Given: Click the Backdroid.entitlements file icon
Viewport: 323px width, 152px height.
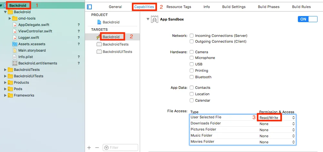Looking at the screenshot, I should [15, 63].
